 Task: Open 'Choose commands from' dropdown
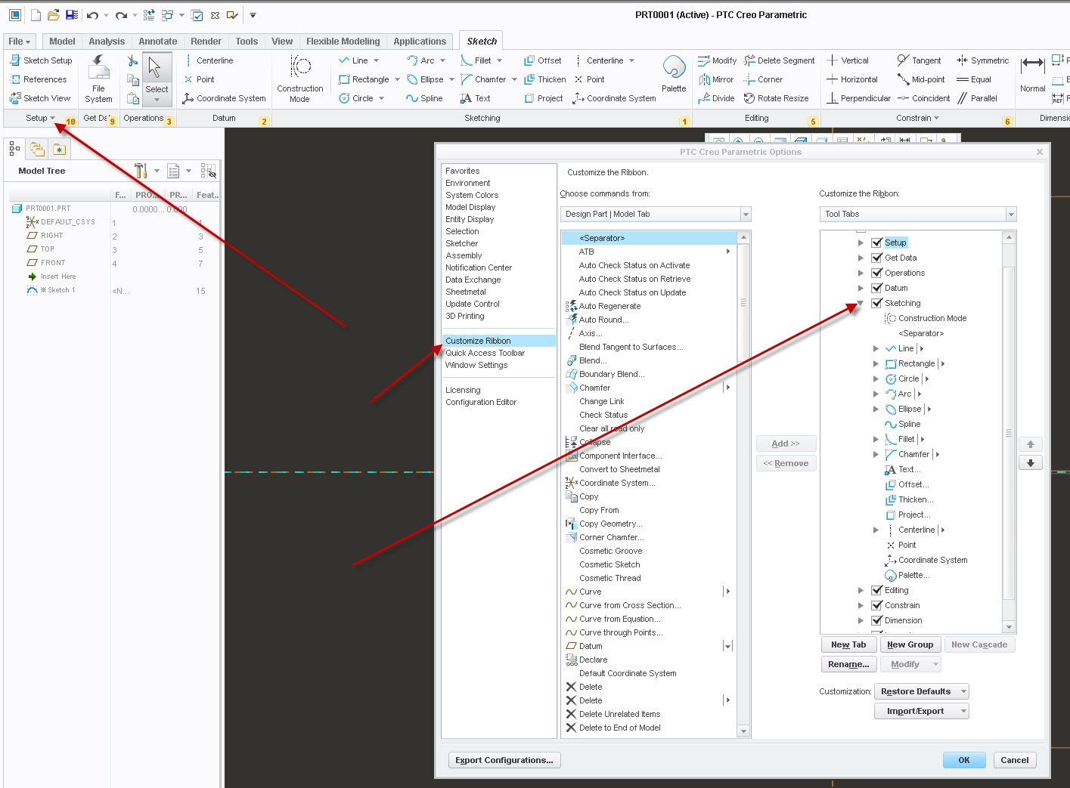pos(746,214)
